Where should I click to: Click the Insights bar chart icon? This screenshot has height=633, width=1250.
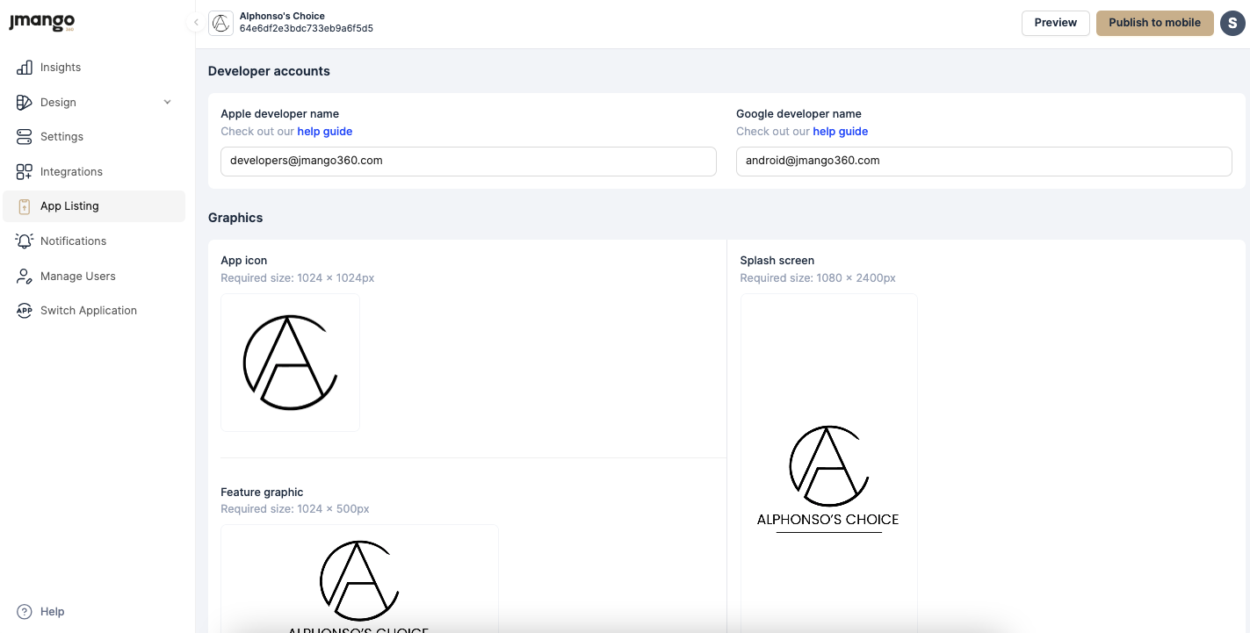[25, 68]
